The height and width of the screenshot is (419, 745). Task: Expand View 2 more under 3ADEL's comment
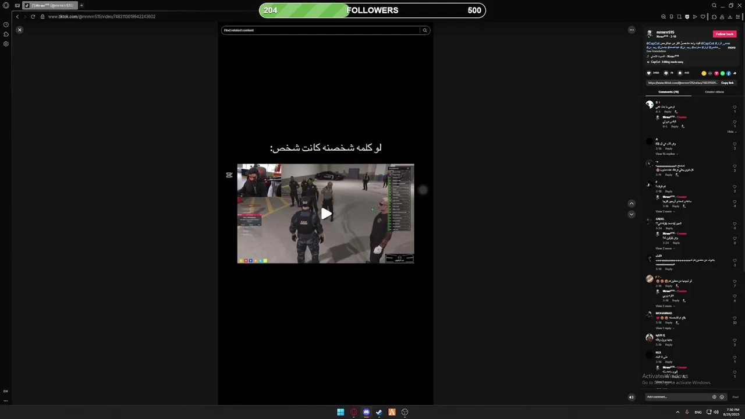664,248
